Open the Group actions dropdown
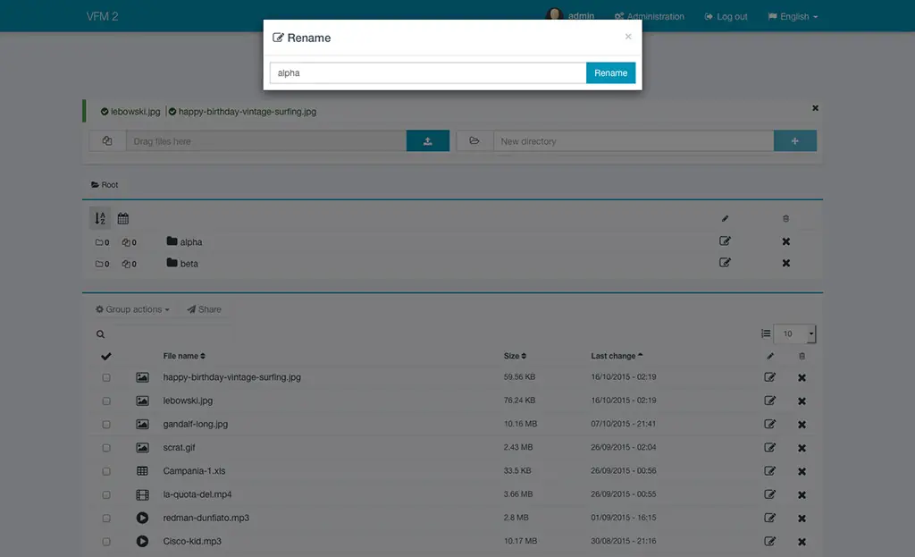Screen dimensions: 915x557 click(x=132, y=309)
